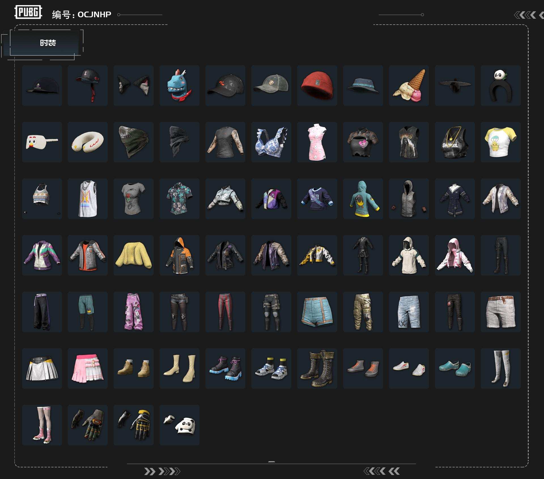544x479 pixels.
Task: Click the bottom-left right-pointing chevron arrows
Action: (x=162, y=471)
